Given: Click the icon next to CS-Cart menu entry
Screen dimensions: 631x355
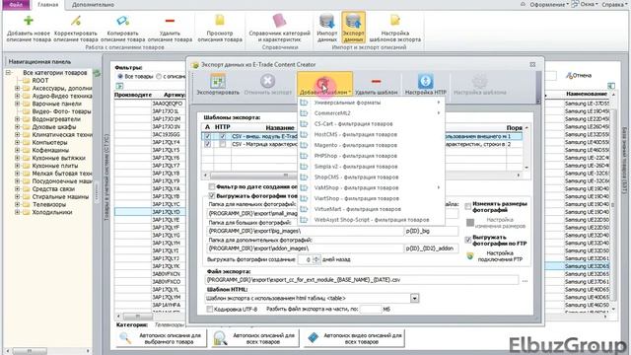Looking at the screenshot, I should [x=305, y=124].
